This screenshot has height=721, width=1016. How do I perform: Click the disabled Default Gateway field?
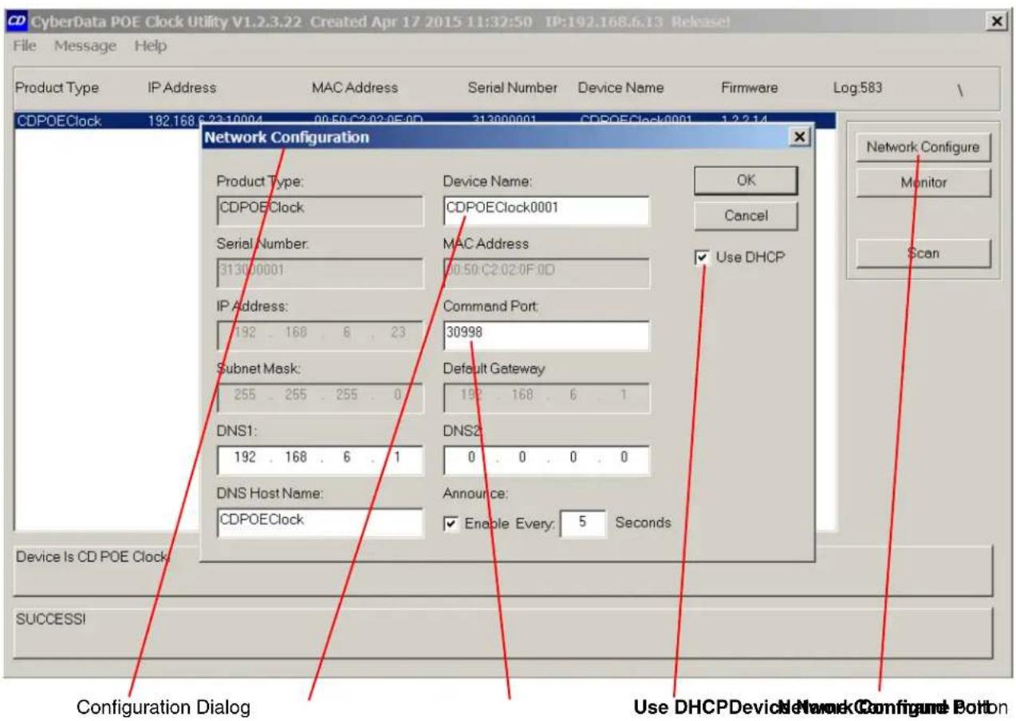pos(546,397)
